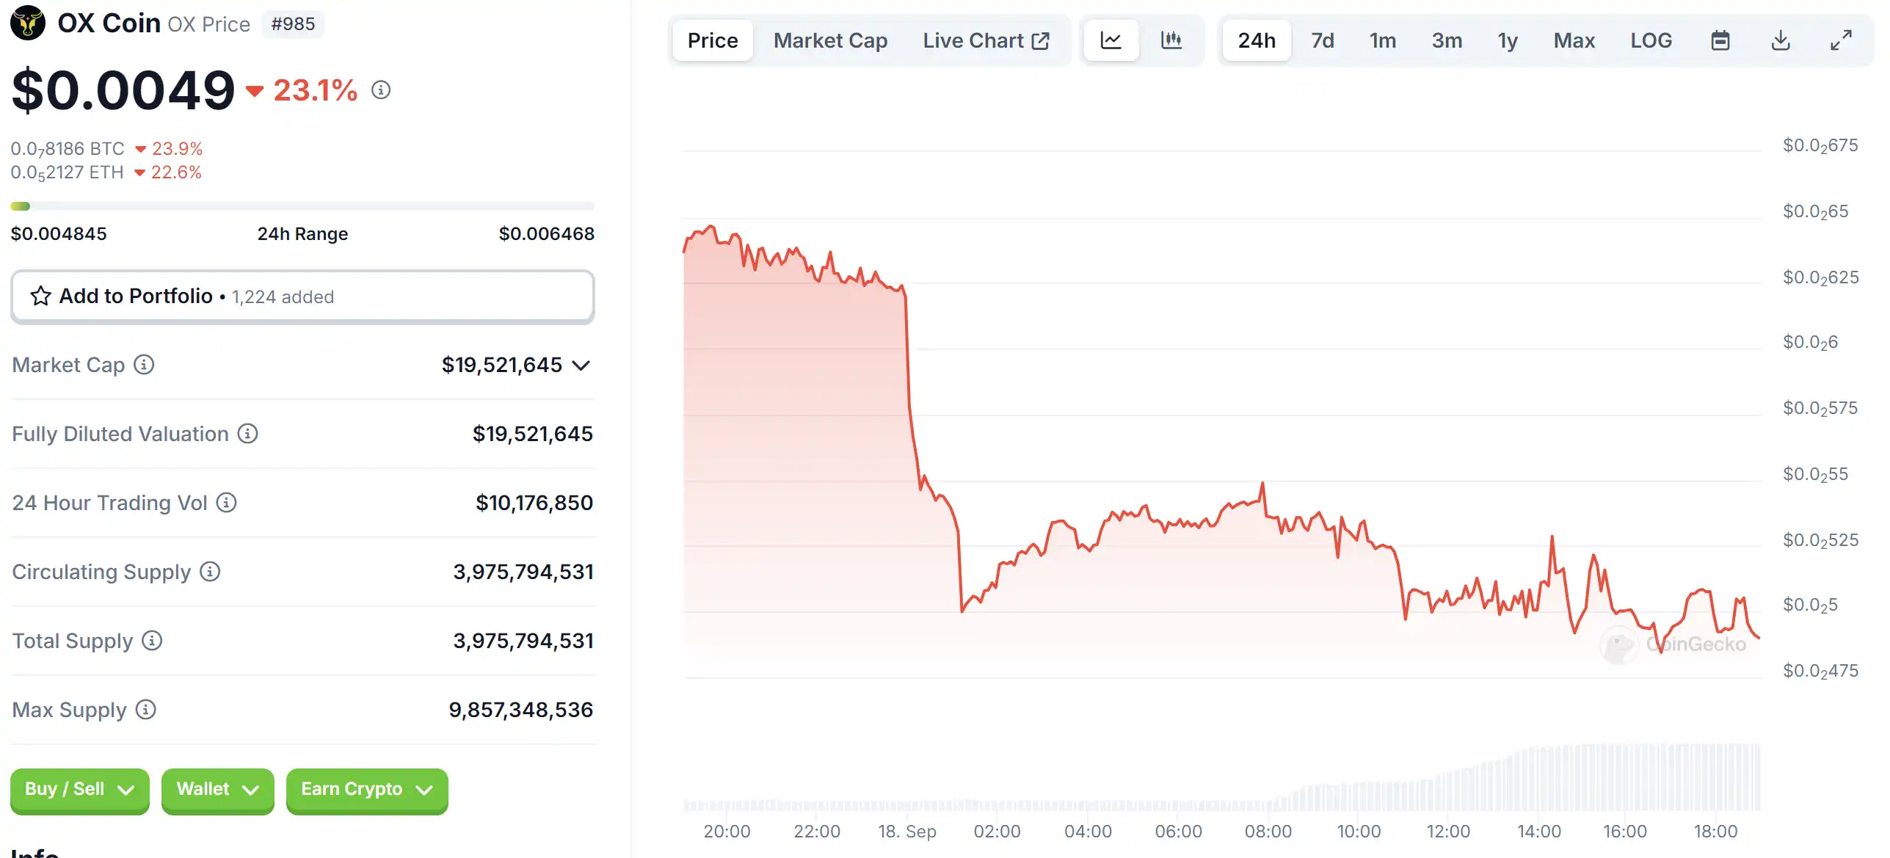This screenshot has width=1890, height=858.
Task: Open the Buy / Sell dropdown
Action: click(x=79, y=790)
